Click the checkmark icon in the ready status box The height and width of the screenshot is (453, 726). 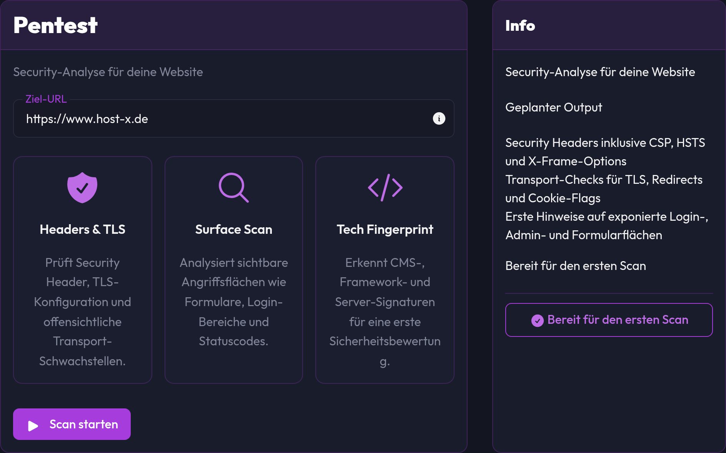(x=537, y=320)
